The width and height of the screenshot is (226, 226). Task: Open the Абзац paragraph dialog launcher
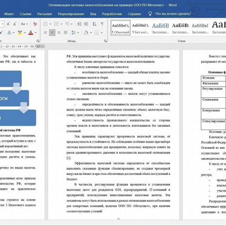coord(106,41)
